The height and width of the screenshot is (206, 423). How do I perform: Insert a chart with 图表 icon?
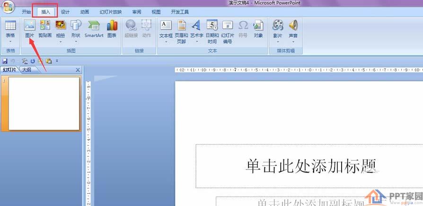pos(112,25)
